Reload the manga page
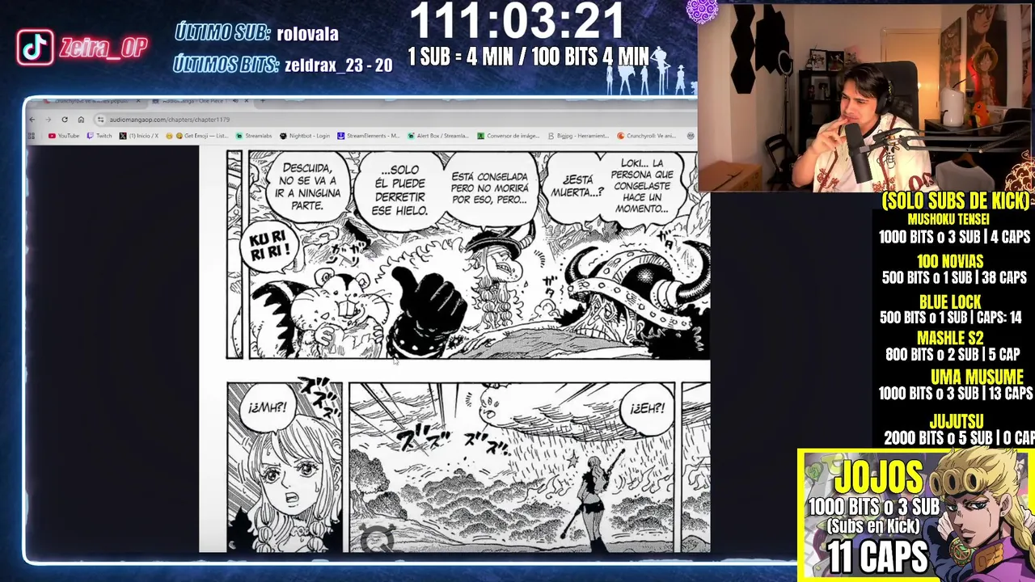Viewport: 1035px width, 582px height. [x=65, y=120]
